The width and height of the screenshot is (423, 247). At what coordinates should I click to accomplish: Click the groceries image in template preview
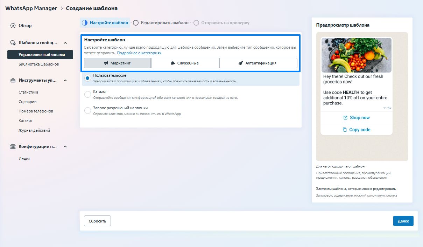[x=357, y=55]
